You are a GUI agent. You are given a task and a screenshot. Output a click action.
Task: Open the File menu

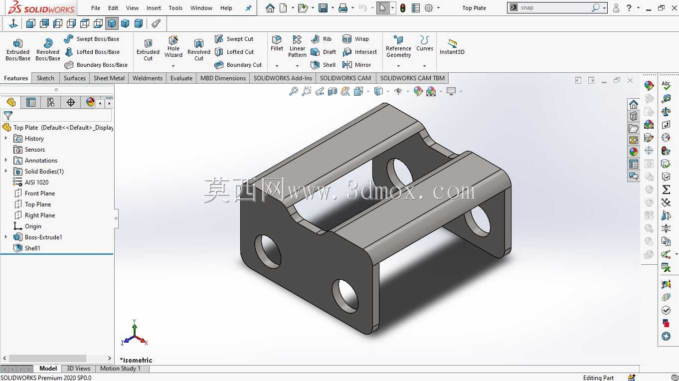tap(96, 8)
